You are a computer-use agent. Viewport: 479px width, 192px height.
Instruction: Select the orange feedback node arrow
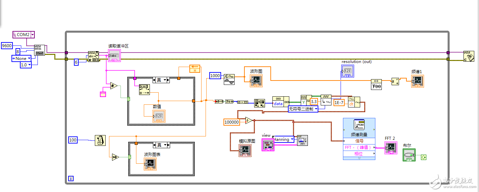(x=195, y=69)
